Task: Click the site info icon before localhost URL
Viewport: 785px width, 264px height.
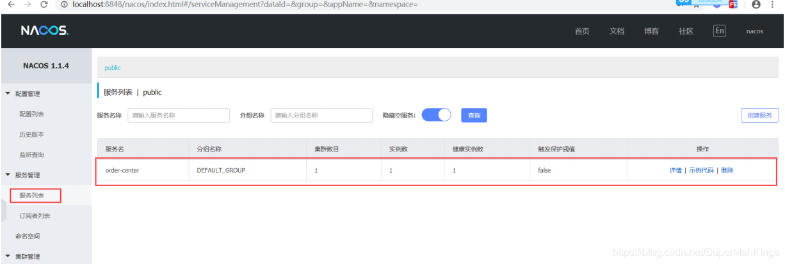Action: click(x=65, y=4)
